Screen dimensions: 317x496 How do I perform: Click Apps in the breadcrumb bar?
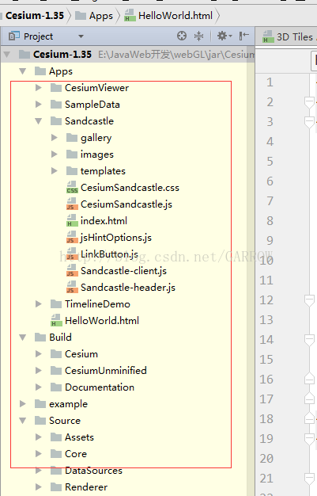pos(100,16)
